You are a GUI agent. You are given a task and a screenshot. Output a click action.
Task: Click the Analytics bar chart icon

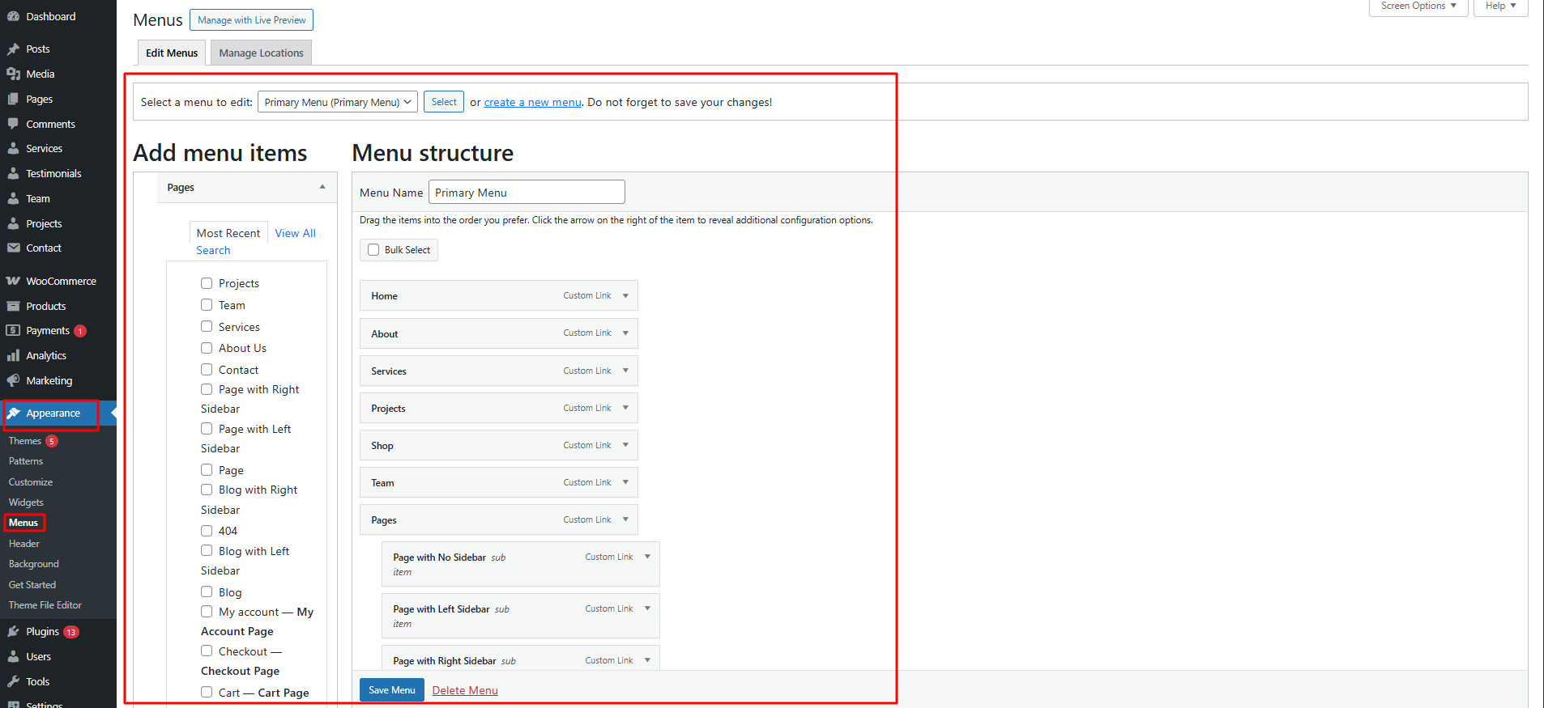pyautogui.click(x=13, y=355)
